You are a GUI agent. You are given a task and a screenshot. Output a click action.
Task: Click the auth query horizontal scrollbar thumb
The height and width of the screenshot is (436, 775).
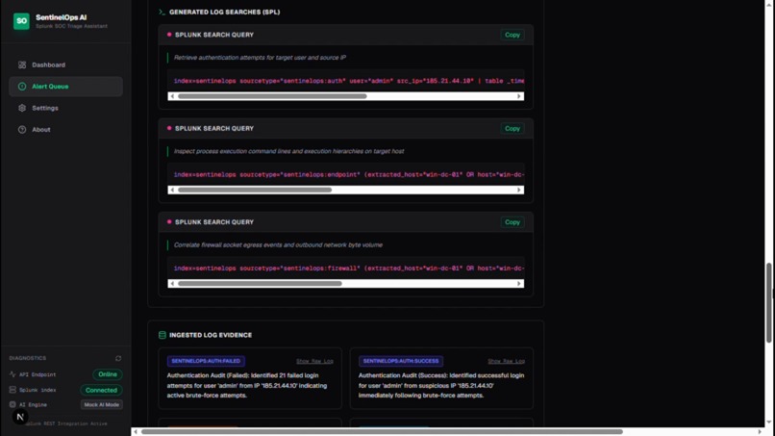(272, 96)
